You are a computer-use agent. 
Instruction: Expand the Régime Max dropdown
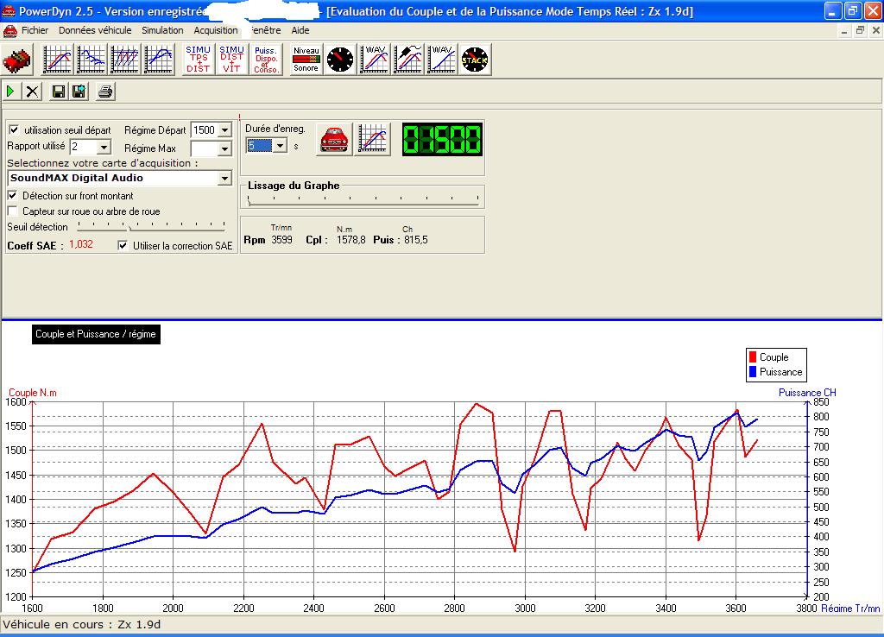tap(225, 148)
